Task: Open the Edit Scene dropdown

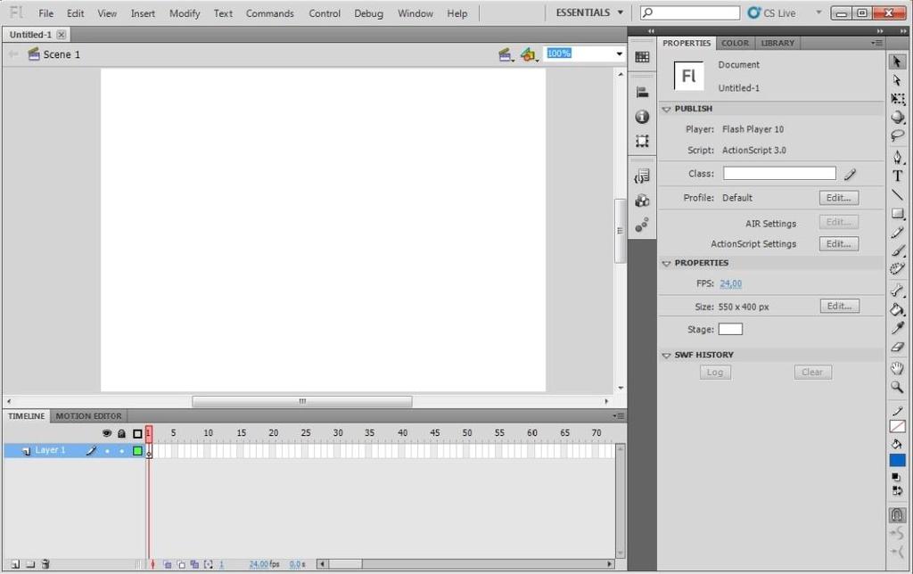Action: coord(506,54)
